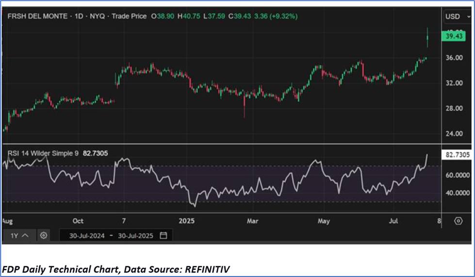
Task: Click the Oct marker on the time axis
Action: [x=78, y=221]
